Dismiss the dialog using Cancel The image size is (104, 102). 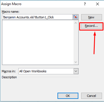[91, 96]
